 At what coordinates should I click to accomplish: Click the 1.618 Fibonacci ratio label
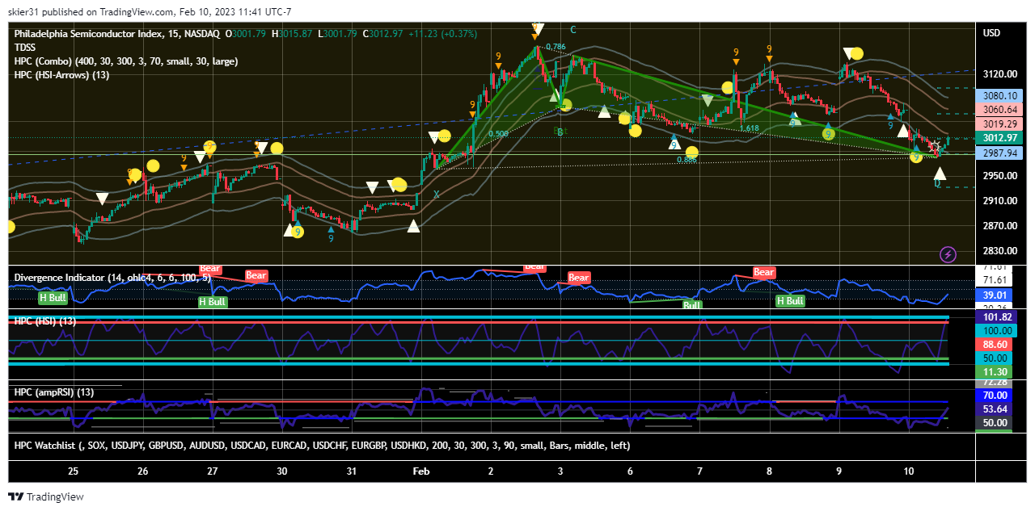coord(749,128)
